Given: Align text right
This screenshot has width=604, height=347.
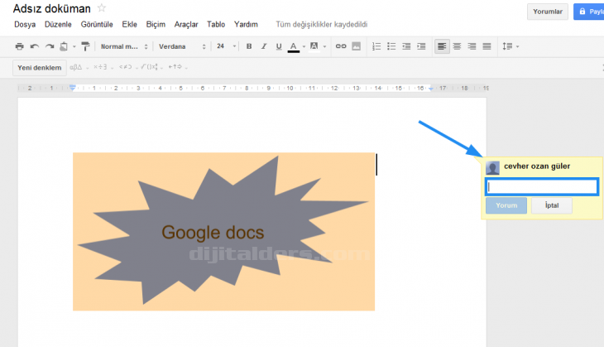Looking at the screenshot, I should 472,46.
